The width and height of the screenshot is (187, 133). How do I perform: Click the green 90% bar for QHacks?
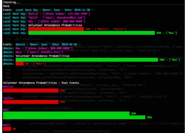point(87,60)
